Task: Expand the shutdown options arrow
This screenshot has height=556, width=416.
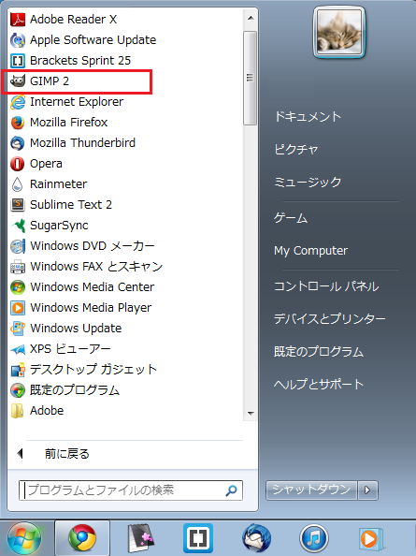Action: 367,490
